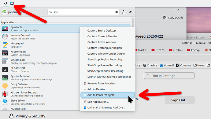Click the Sign Out... button in Firefox

(180, 100)
